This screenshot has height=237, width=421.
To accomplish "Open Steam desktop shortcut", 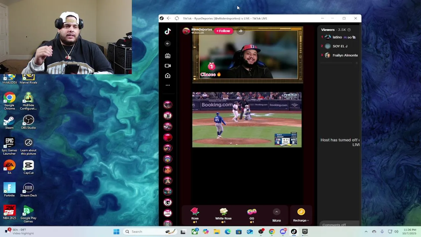I will (10, 122).
